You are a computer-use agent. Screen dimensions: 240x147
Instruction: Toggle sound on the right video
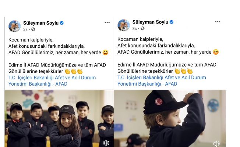[x=216, y=144]
